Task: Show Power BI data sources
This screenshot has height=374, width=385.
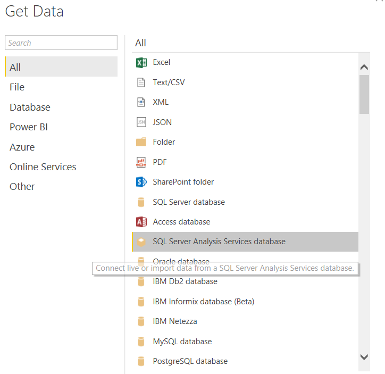Action: 61,127
